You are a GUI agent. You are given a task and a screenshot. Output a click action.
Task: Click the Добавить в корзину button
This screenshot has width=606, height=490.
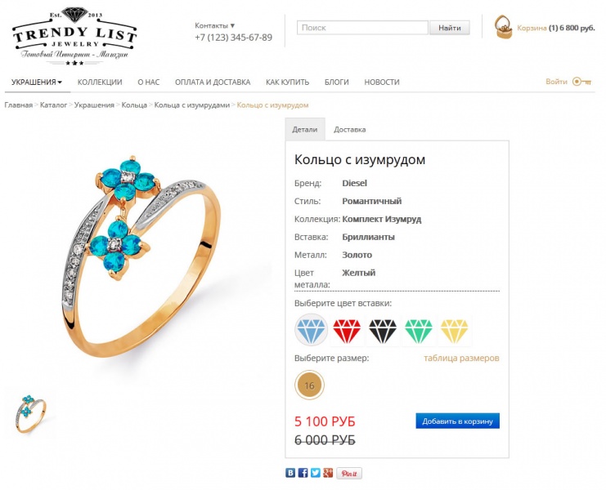tap(458, 421)
